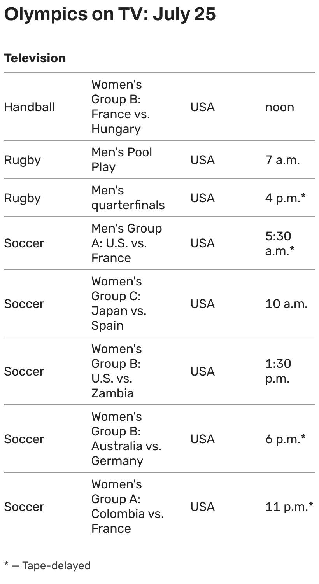Click the "Olympics on TV: July 25" headline
Viewport: 319px width, 584px height.
coord(110,15)
